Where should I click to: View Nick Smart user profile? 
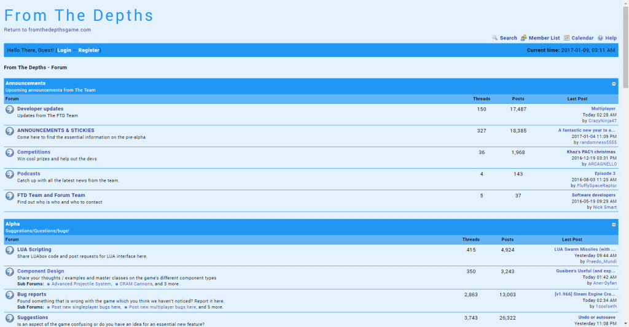(605, 207)
